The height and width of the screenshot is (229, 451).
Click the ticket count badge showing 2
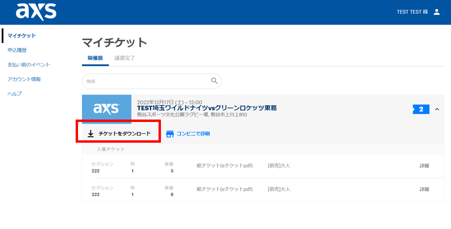(x=421, y=109)
